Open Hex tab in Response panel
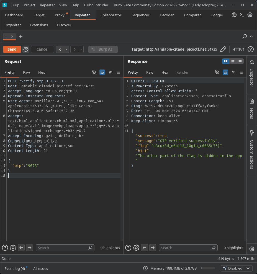 [165, 72]
